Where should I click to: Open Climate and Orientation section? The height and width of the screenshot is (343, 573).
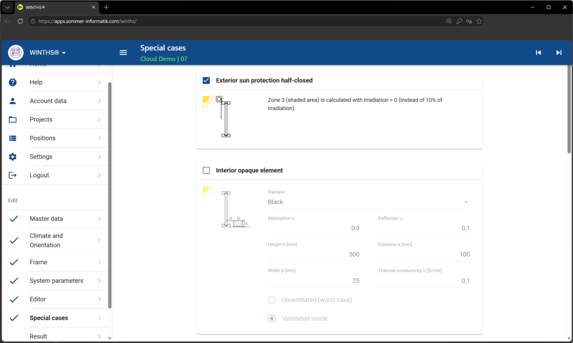pos(55,240)
